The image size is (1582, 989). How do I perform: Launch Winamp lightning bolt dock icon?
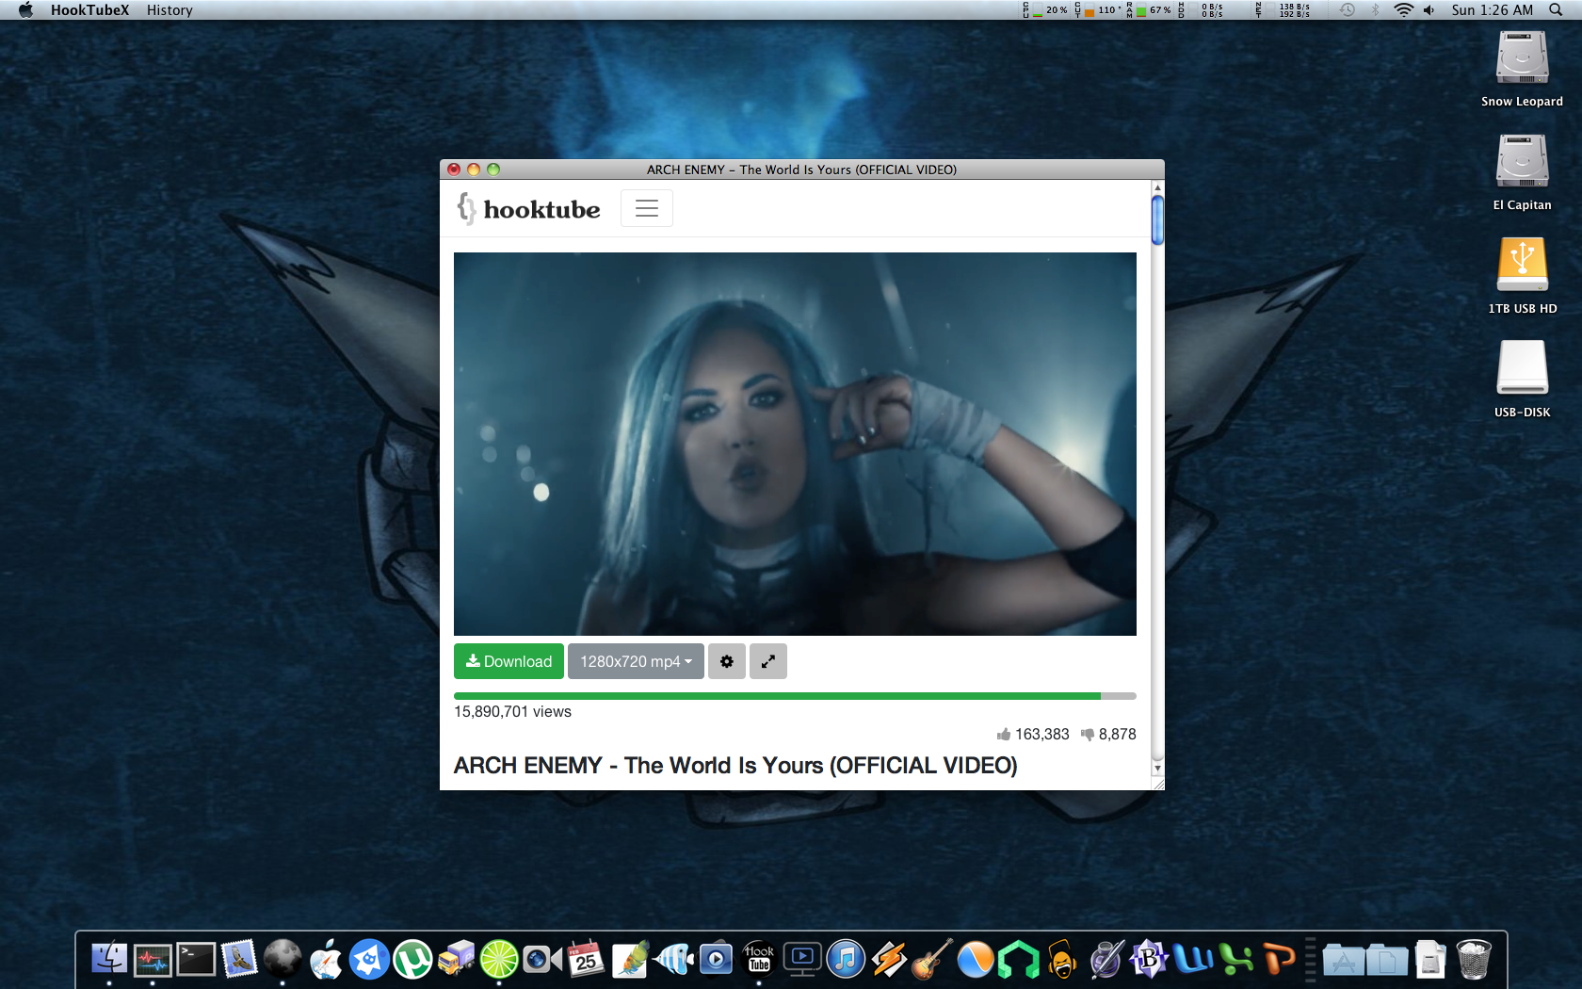(x=889, y=960)
